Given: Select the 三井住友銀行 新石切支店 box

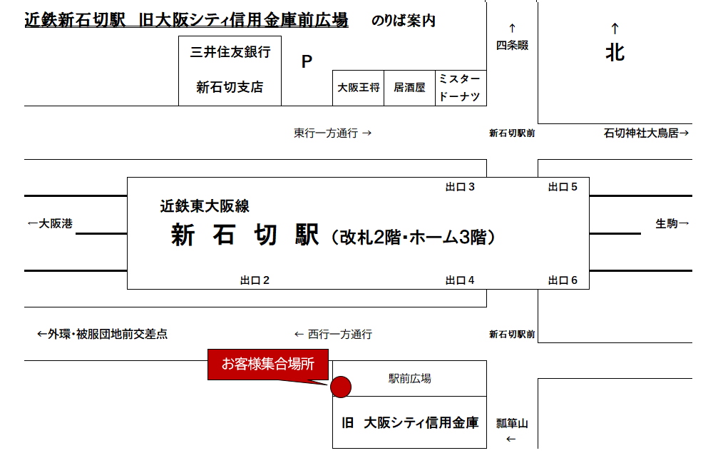Looking at the screenshot, I should 230,71.
